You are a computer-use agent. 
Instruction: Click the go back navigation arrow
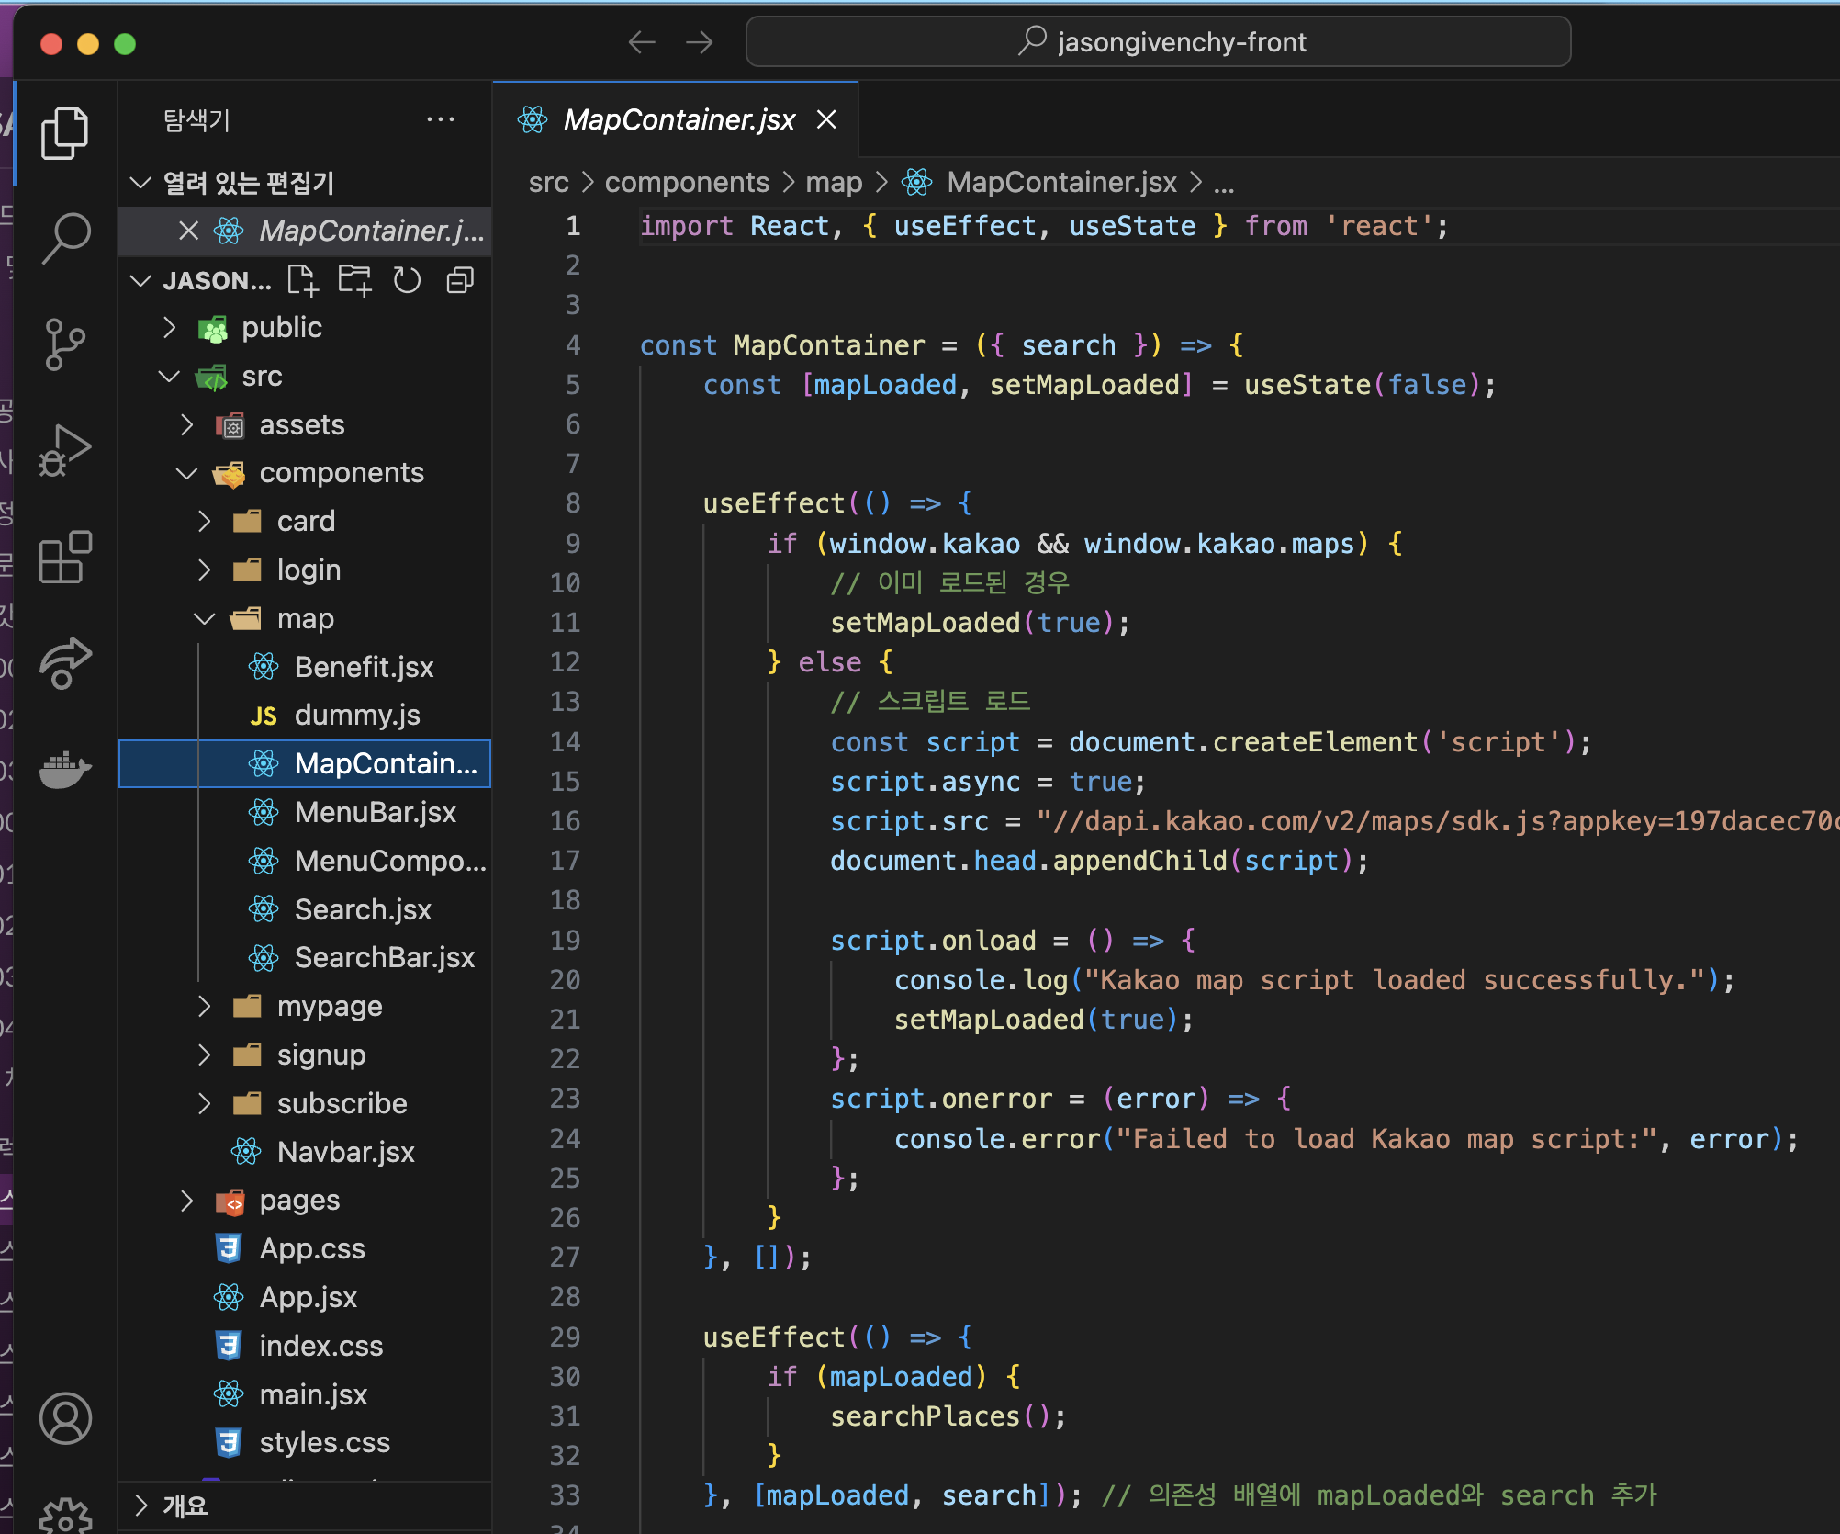[x=642, y=42]
